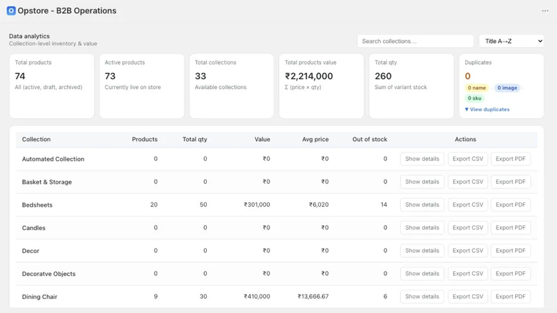Click the Out of stock column header
The height and width of the screenshot is (313, 557).
370,140
